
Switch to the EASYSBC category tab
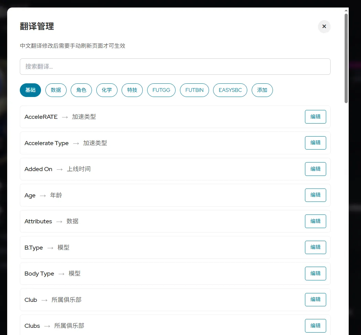coord(230,90)
